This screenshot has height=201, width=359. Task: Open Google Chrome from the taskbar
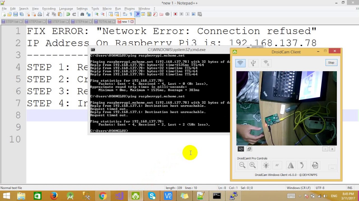(103, 196)
